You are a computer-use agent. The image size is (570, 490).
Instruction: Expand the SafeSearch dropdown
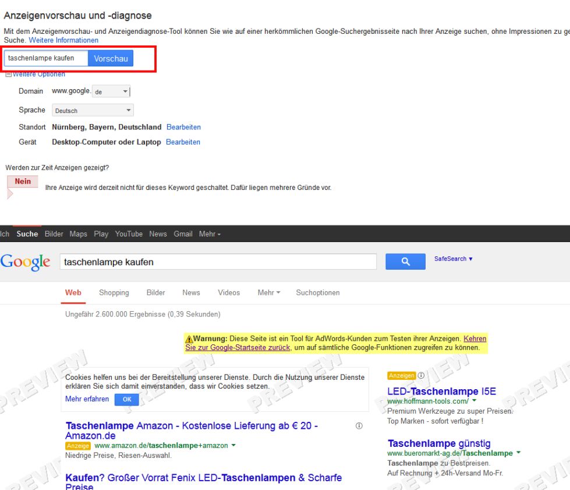pos(454,259)
